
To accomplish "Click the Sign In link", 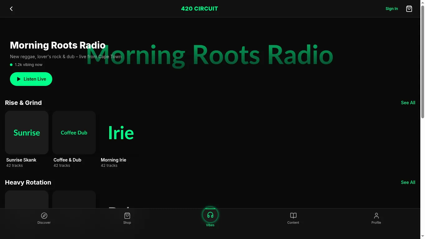I will click(x=392, y=9).
